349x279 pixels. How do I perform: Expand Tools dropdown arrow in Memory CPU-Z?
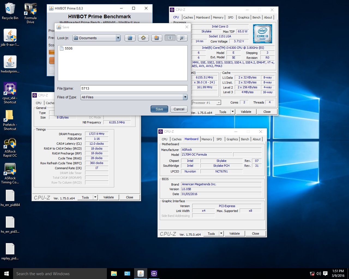pyautogui.click(x=95, y=197)
